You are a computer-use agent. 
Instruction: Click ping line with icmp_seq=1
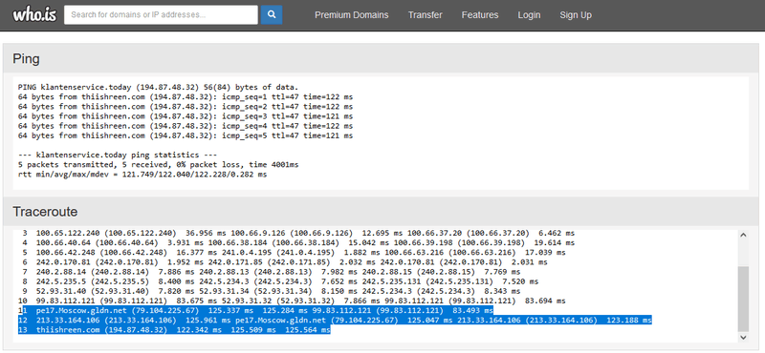(186, 97)
